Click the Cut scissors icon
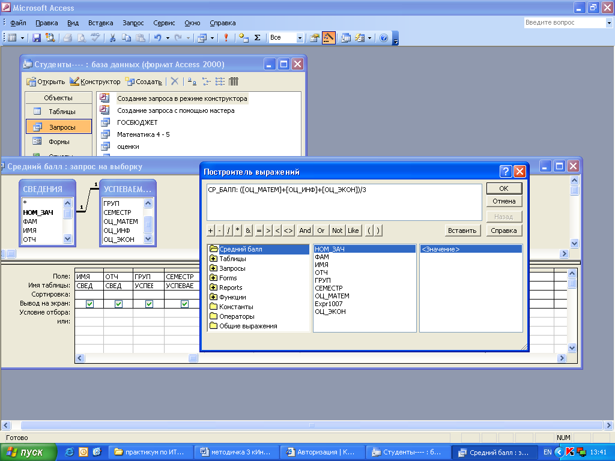The height and width of the screenshot is (461, 615). [x=112, y=38]
